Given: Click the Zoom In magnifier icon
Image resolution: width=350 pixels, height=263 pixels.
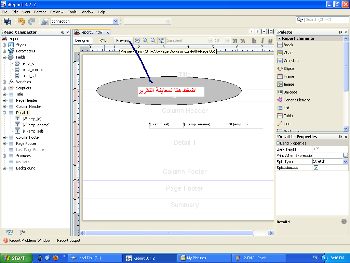Looking at the screenshot, I should point(145,40).
